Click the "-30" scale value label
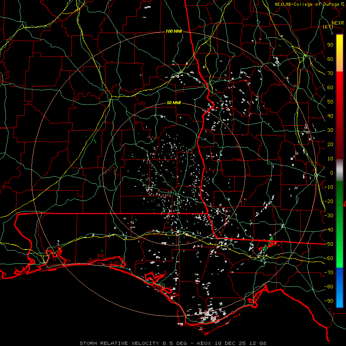346x346 pixels. click(x=329, y=216)
